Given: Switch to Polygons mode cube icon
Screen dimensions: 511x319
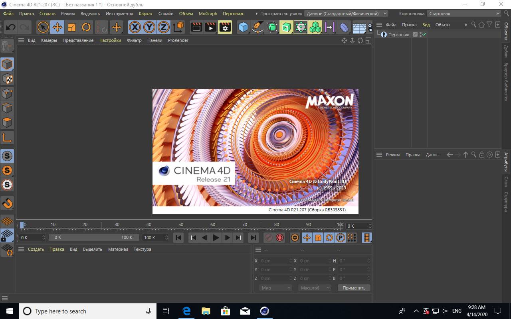Looking at the screenshot, I should pos(7,122).
